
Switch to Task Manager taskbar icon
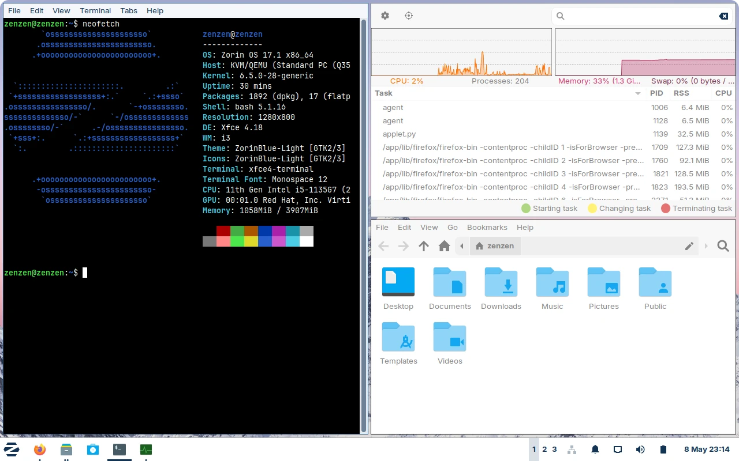(x=146, y=449)
